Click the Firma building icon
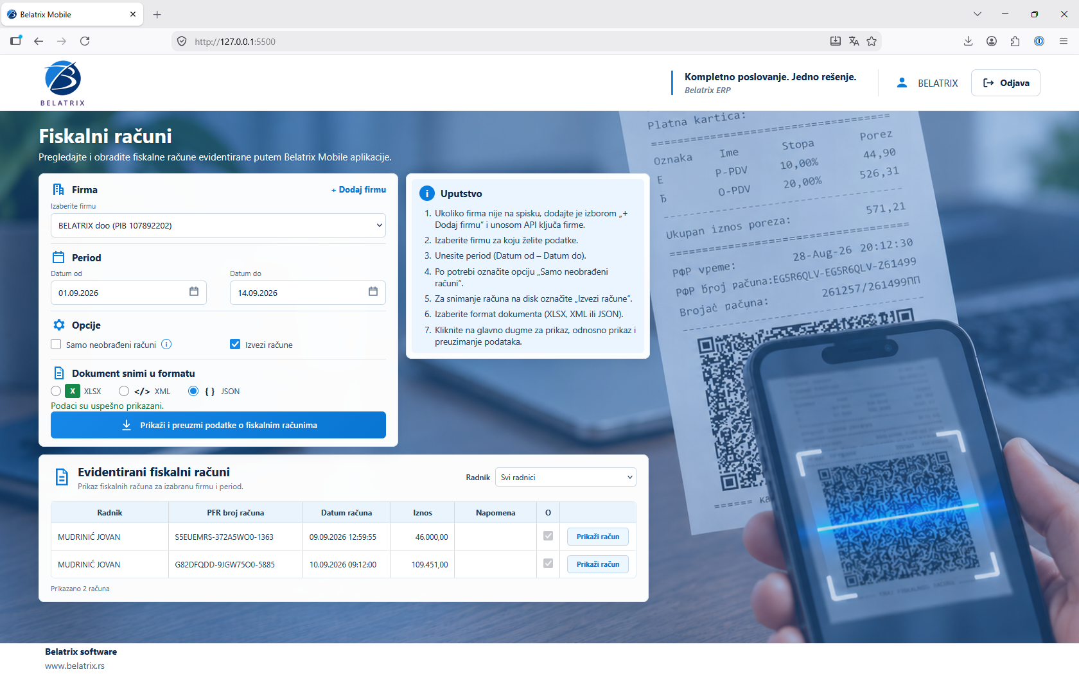This screenshot has width=1079, height=674. tap(58, 189)
